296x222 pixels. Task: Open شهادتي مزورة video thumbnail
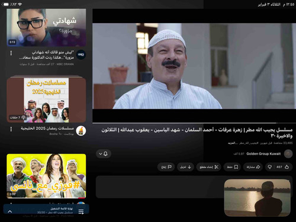[x=46, y=28]
